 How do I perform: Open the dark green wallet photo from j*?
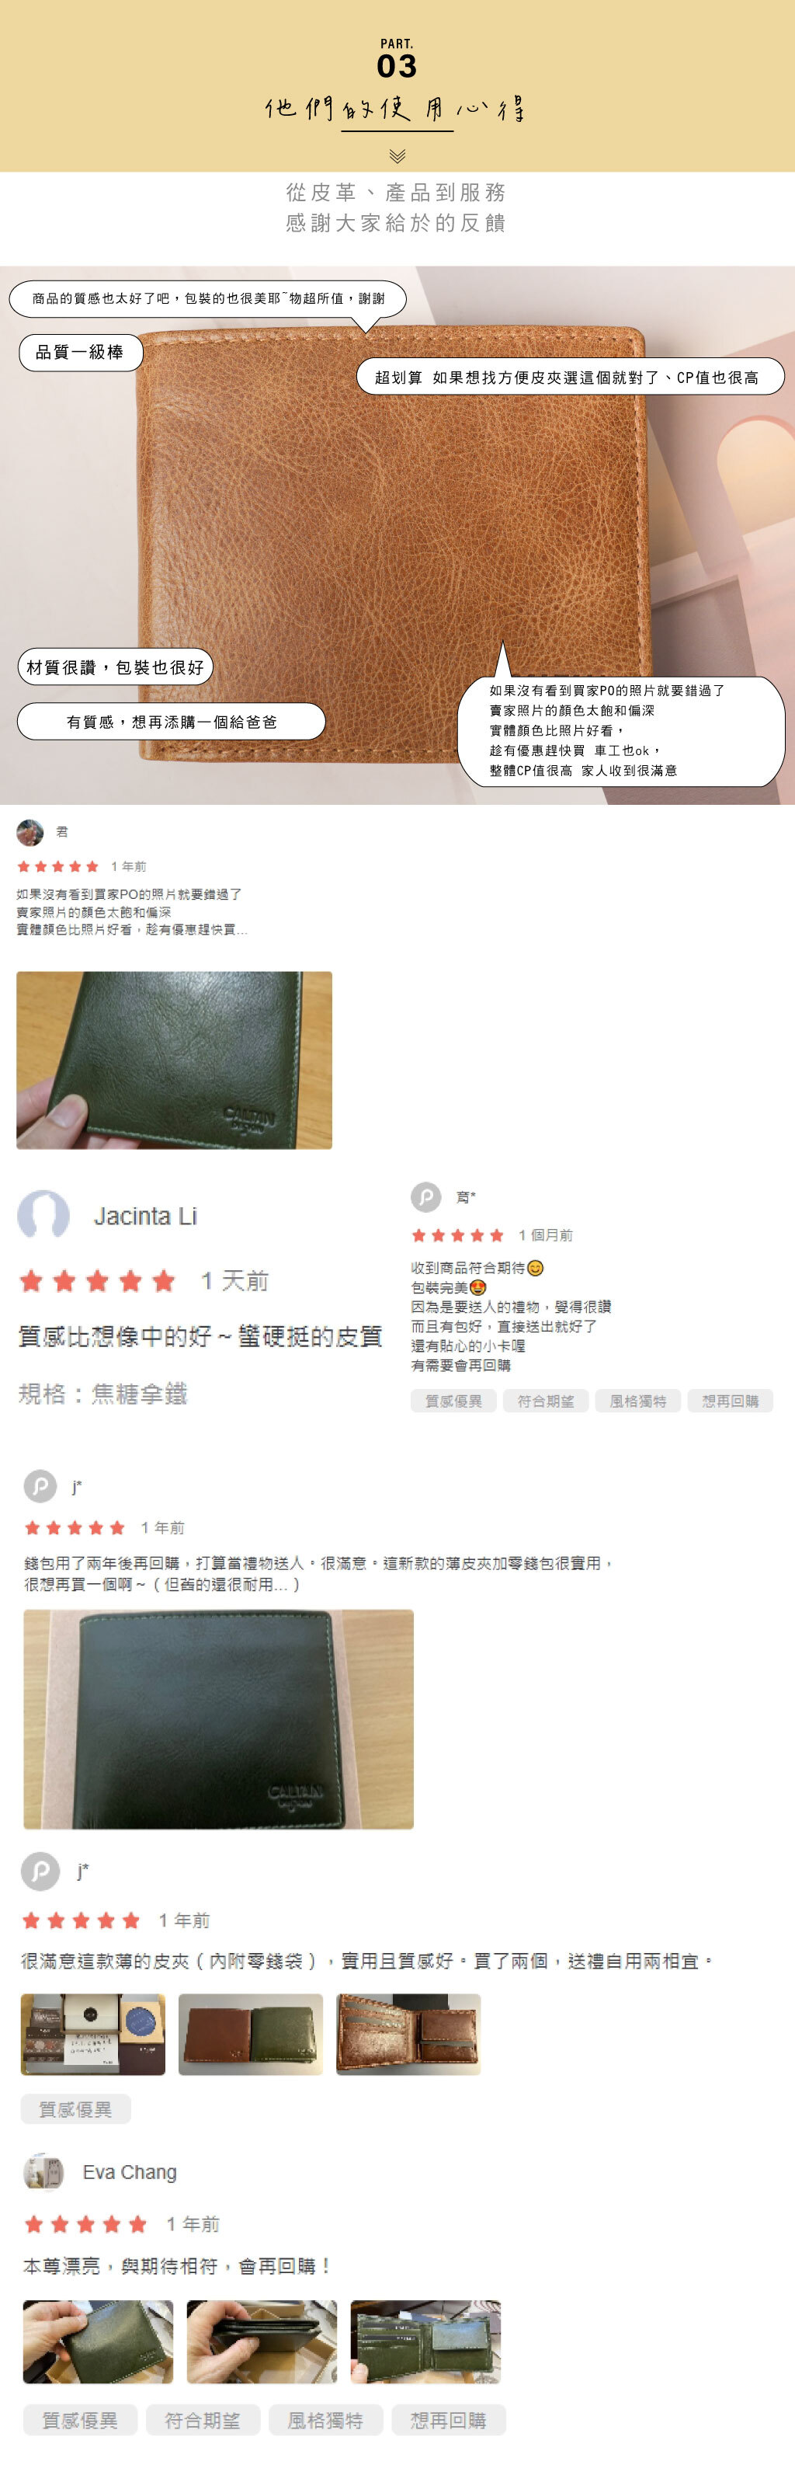pos(219,1719)
